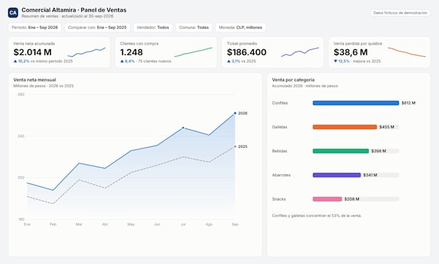Click the Clientes con compra green sparkline
This screenshot has width=439, height=264.
click(193, 52)
